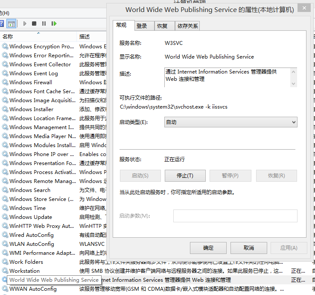
Task: Click gear icon of Windows Encryption Pro... service
Action: (x=5, y=46)
